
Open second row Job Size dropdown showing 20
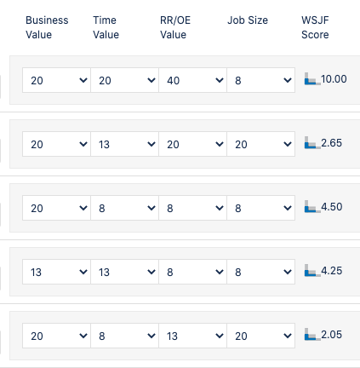click(260, 144)
